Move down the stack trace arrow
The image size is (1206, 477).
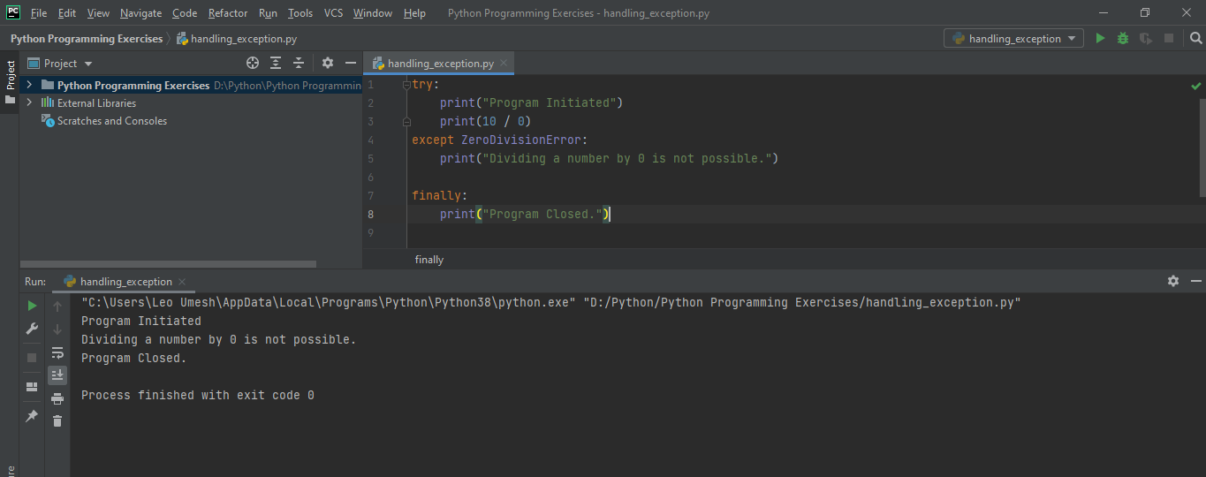(57, 329)
